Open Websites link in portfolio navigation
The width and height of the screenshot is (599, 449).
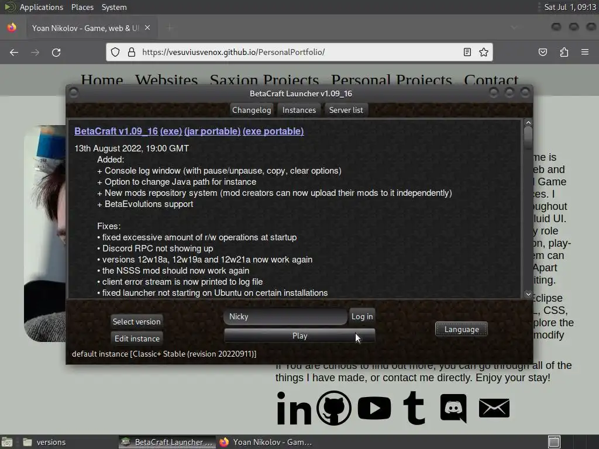pyautogui.click(x=167, y=81)
